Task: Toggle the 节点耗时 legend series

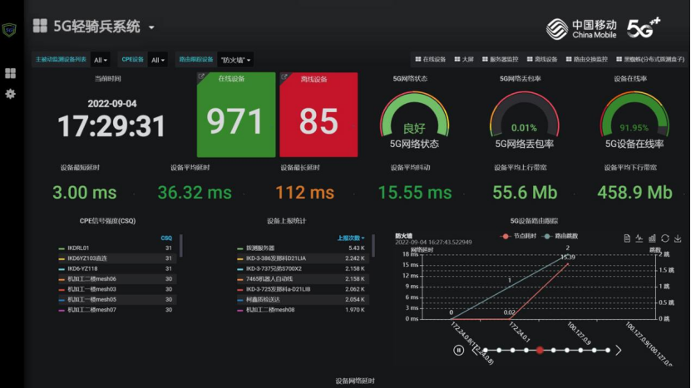Action: 518,236
